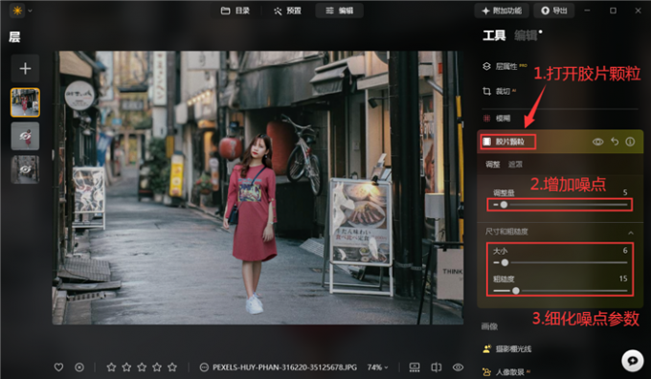Adjust the 调整量 amount slider

(560, 205)
